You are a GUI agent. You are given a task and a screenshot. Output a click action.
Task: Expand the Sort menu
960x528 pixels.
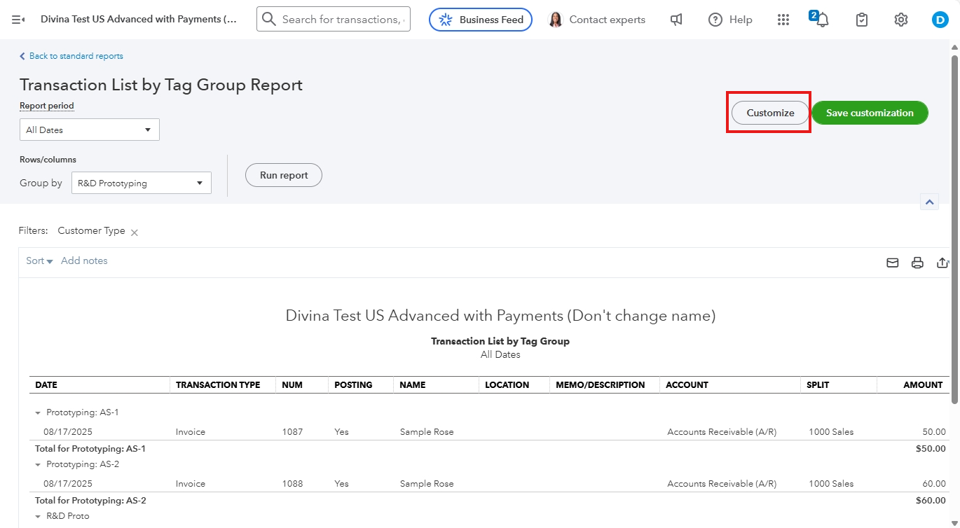pyautogui.click(x=39, y=260)
